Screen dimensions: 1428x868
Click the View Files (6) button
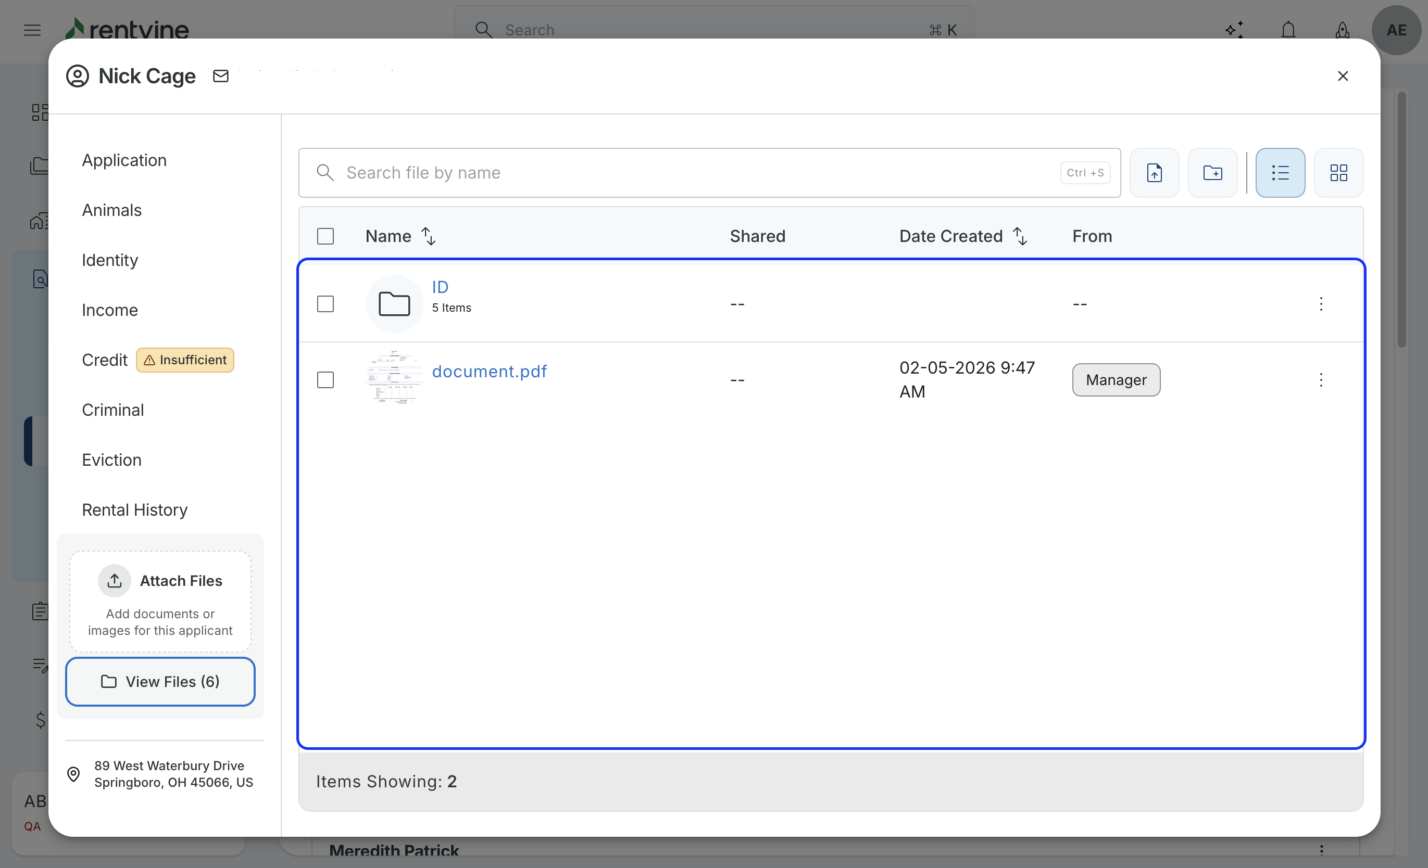click(160, 682)
